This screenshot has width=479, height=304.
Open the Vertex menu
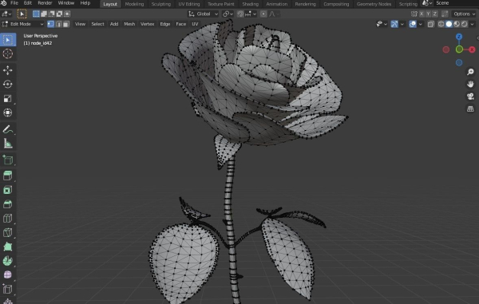(147, 24)
